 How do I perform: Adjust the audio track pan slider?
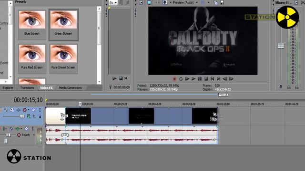coord(6,141)
